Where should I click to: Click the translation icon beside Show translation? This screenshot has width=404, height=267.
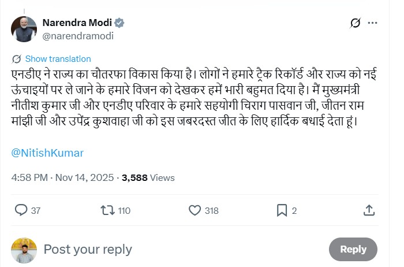[x=17, y=59]
